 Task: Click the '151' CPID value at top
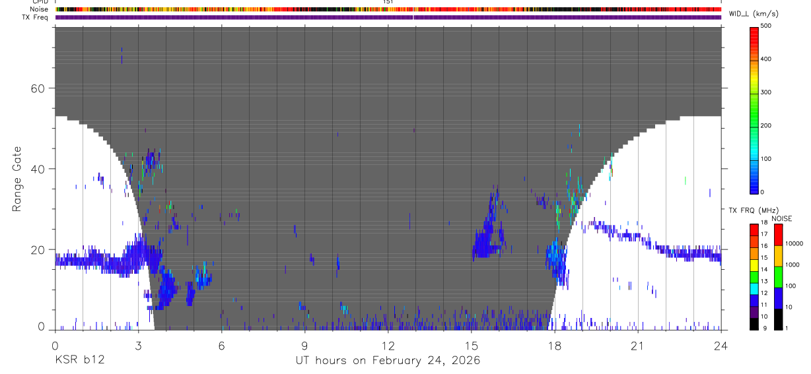388,2
